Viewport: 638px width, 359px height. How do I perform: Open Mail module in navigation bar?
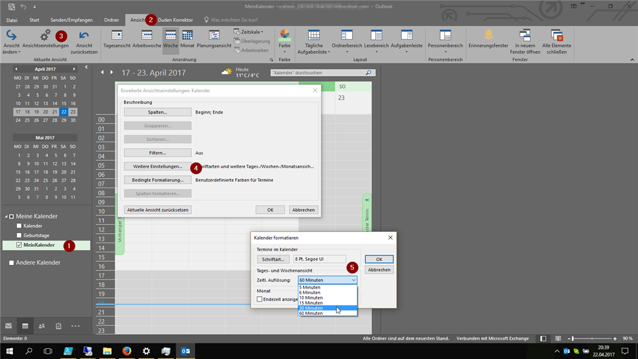(x=8, y=326)
